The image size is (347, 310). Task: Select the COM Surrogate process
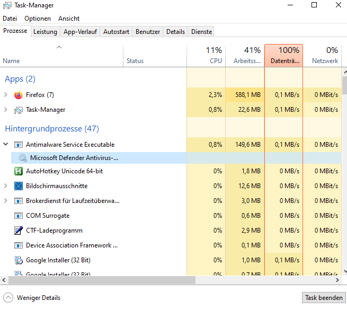(171, 216)
